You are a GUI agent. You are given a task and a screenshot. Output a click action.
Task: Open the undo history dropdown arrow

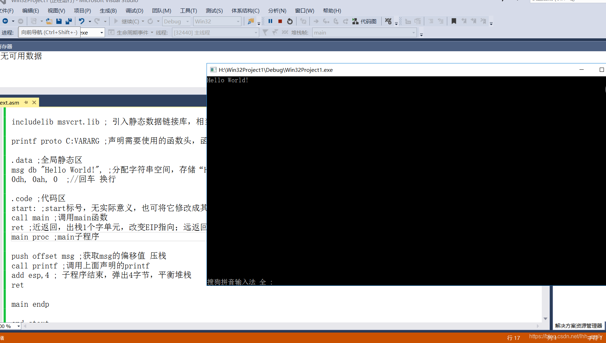(x=90, y=21)
